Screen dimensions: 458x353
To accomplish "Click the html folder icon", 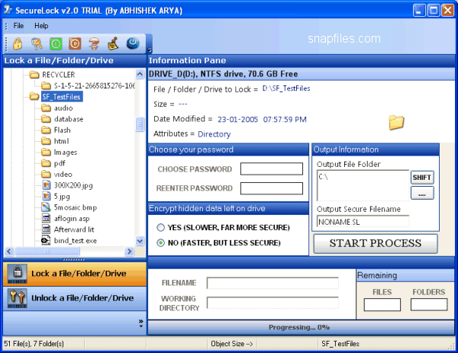I will 46,141.
